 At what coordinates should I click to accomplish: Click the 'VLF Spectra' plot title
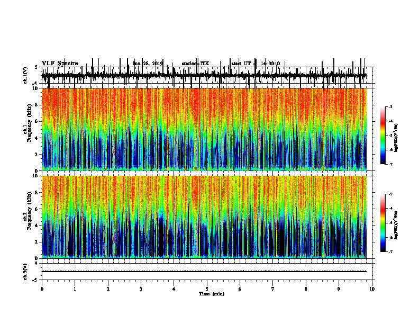tap(60, 64)
